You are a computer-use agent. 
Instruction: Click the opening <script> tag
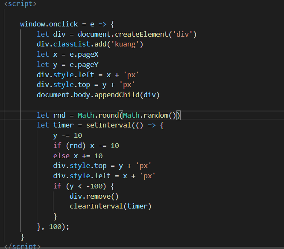pyautogui.click(x=20, y=3)
